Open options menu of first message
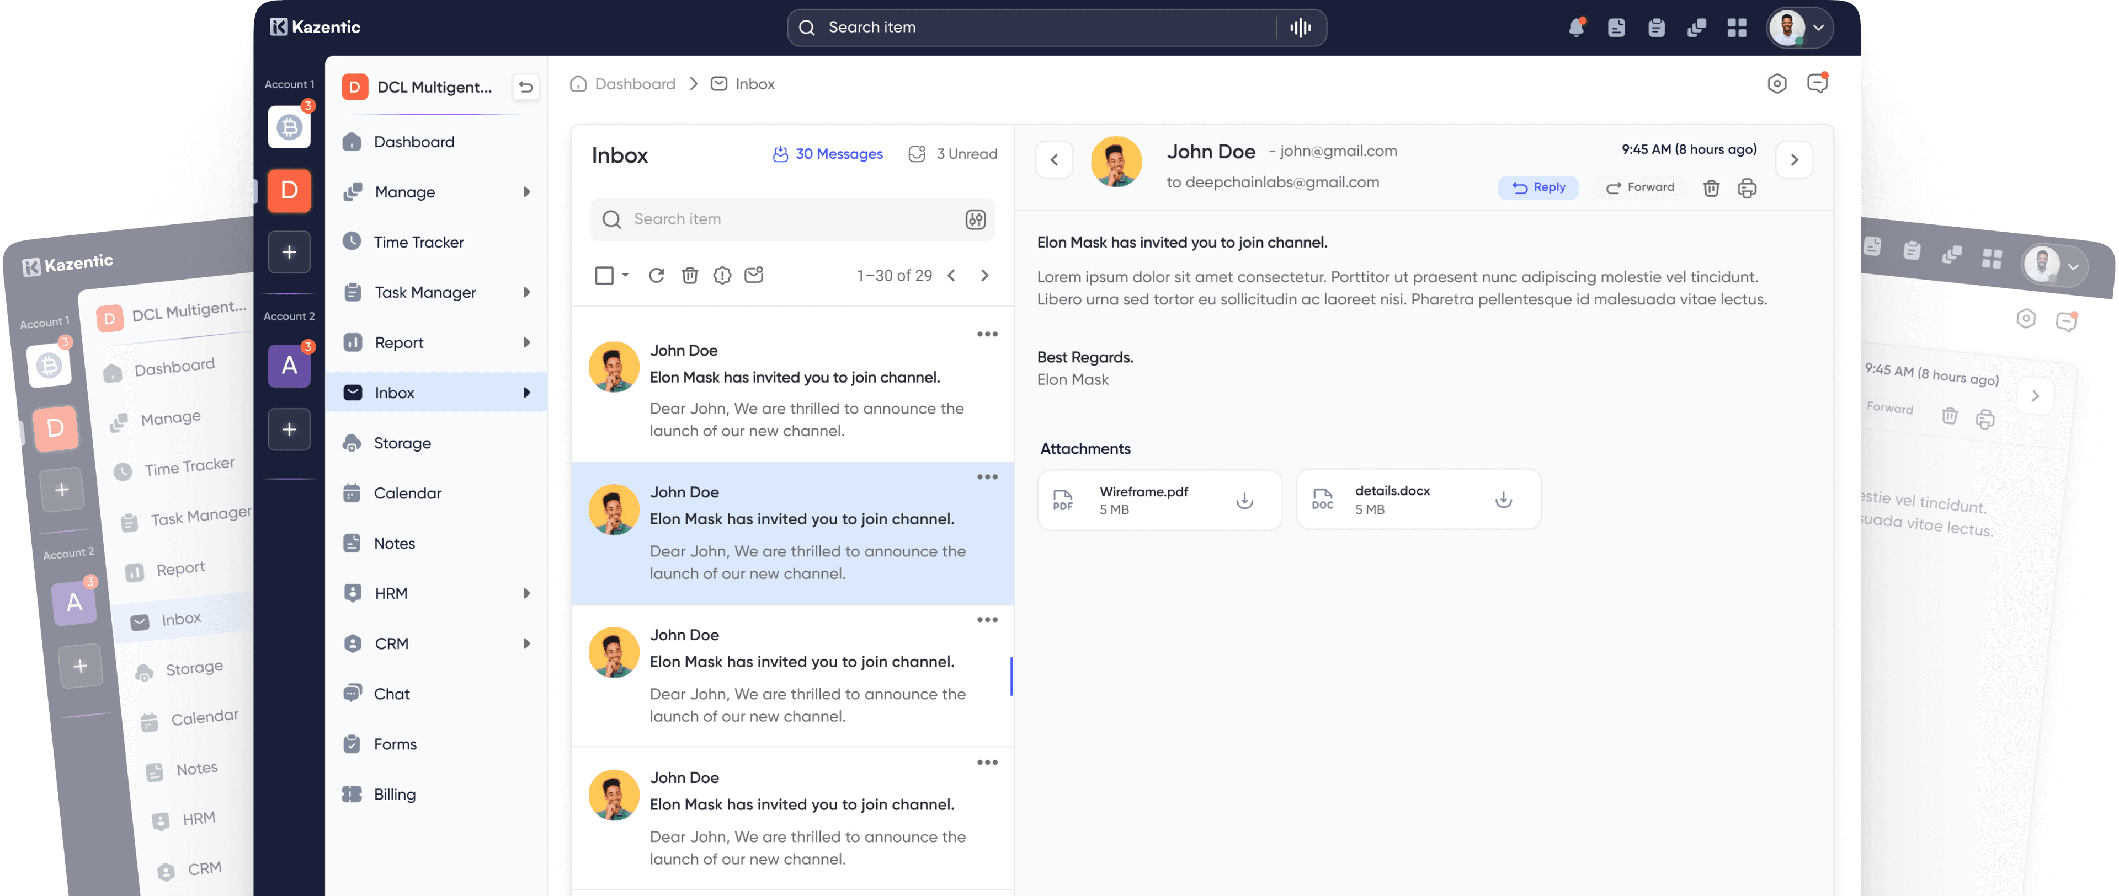This screenshot has width=2119, height=896. point(987,334)
